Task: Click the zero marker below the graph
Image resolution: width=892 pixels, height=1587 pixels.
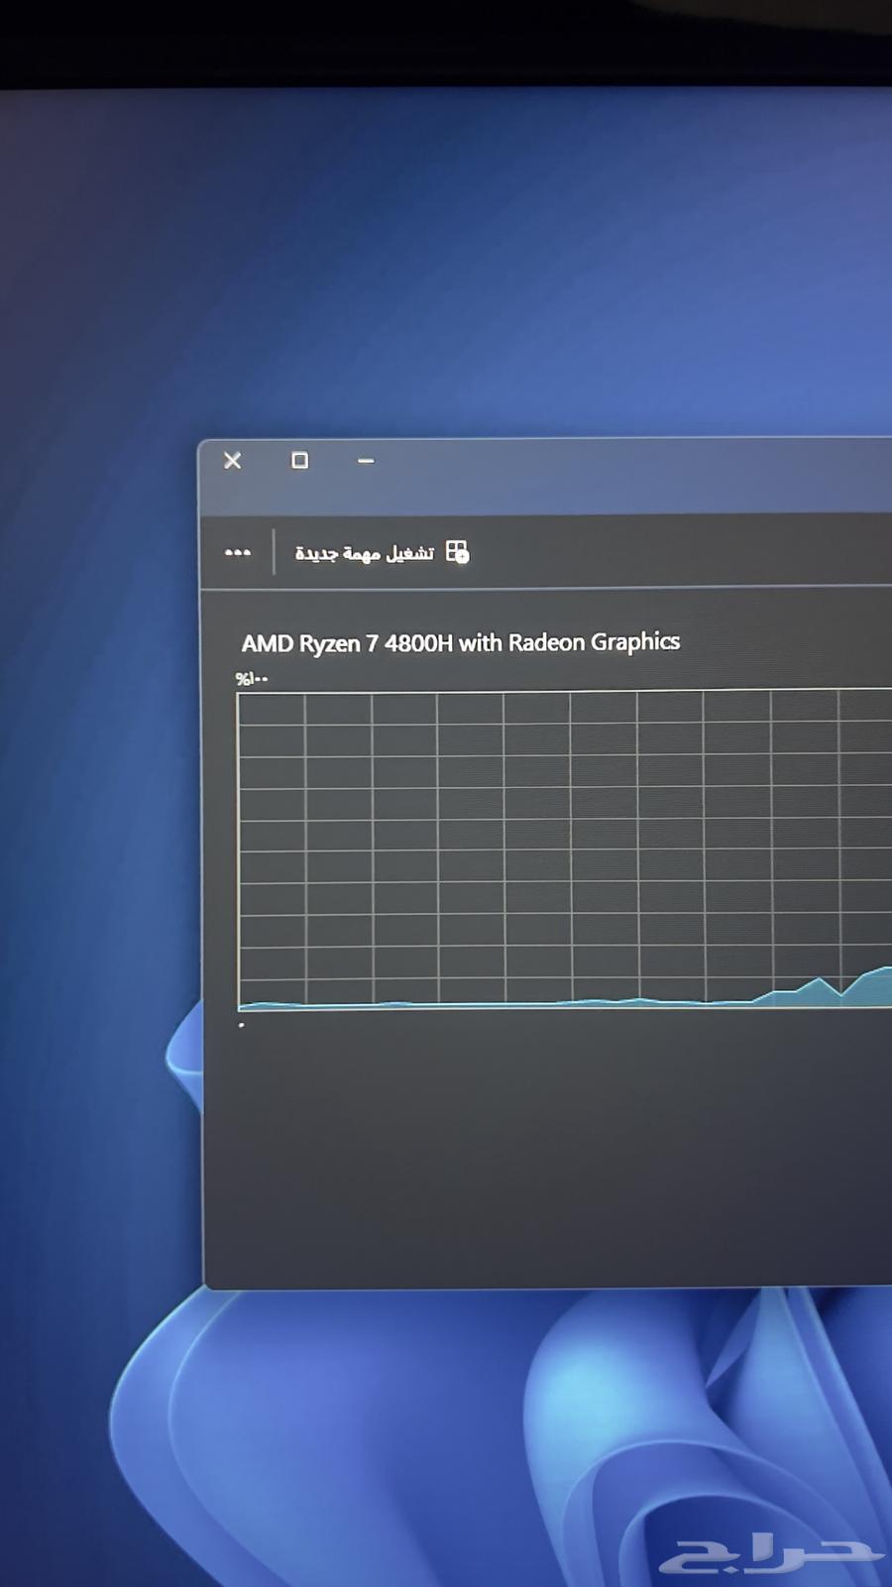Action: pyautogui.click(x=242, y=1025)
